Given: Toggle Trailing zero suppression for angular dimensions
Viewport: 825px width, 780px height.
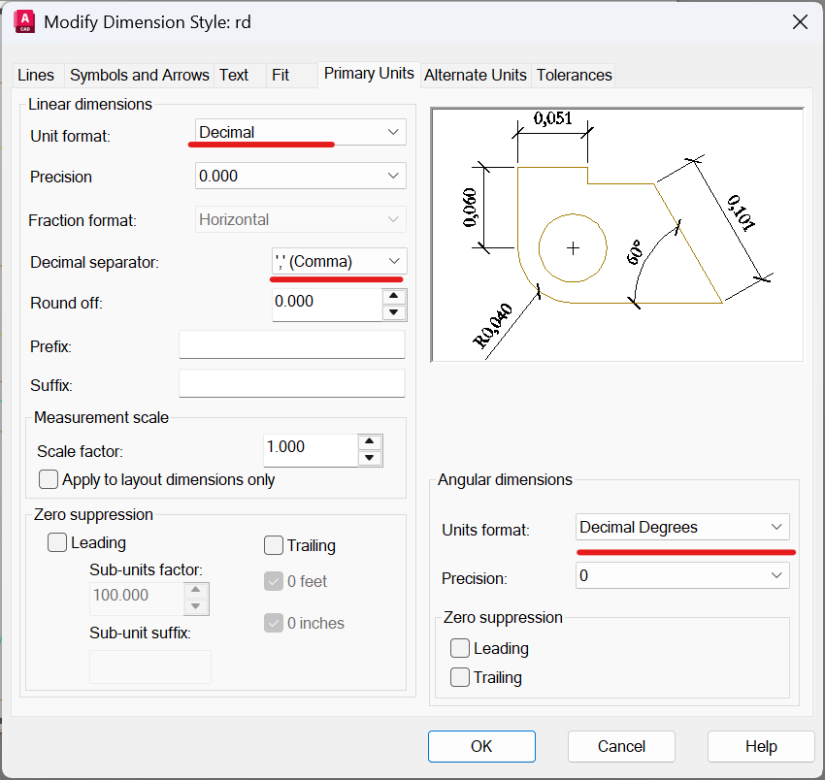Looking at the screenshot, I should coord(460,677).
